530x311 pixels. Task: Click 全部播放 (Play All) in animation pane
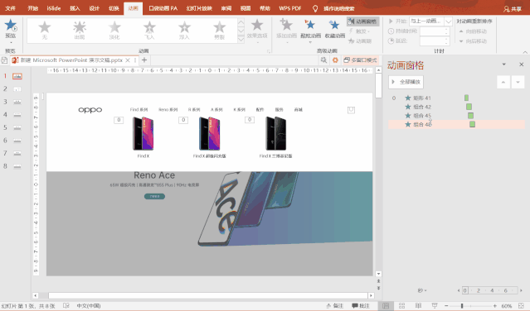(406, 82)
